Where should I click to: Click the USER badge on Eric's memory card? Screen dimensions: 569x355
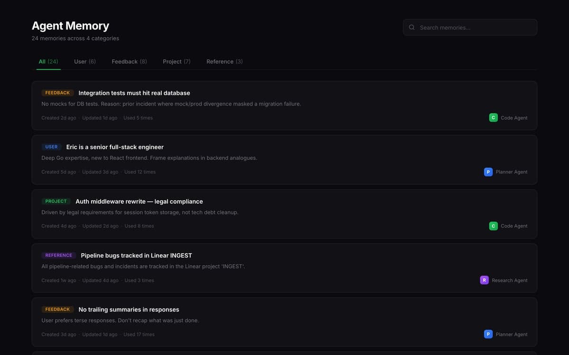[x=51, y=147]
